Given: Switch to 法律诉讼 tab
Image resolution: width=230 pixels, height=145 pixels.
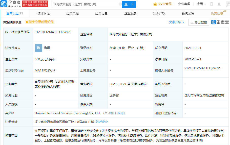Looking at the screenshot, I should pyautogui.click(x=44, y=13).
